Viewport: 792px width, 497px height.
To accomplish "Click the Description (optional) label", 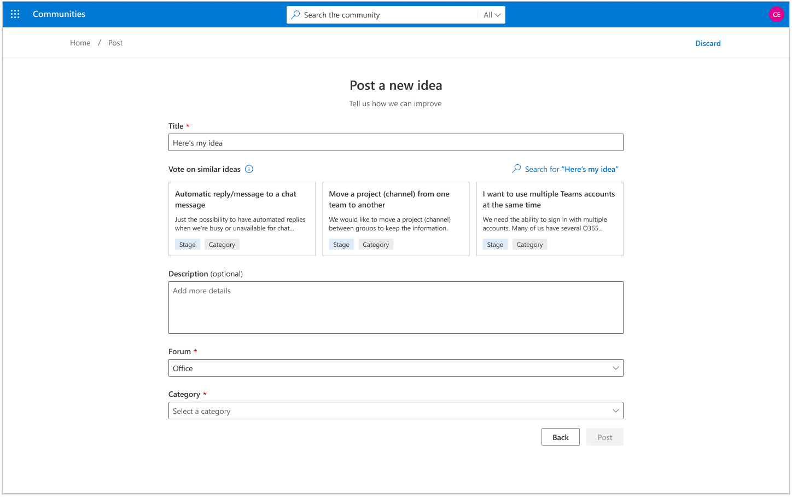I will [x=206, y=274].
